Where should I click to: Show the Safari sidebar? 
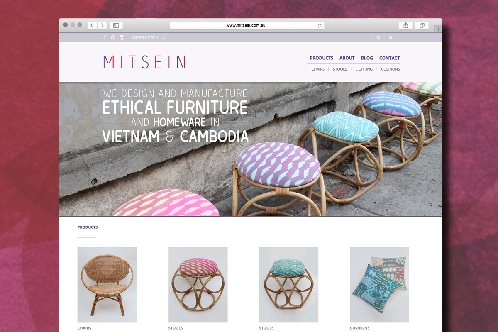click(x=116, y=25)
